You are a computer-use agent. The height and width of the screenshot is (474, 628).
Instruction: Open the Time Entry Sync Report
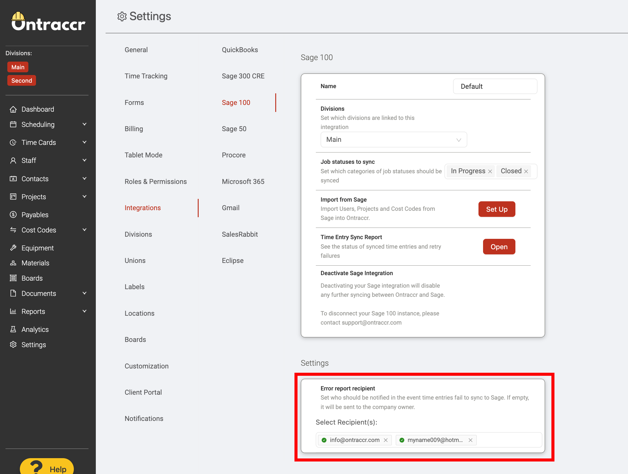499,247
